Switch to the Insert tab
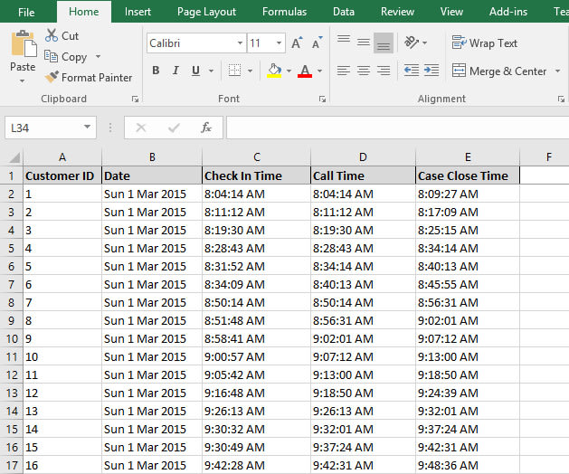 click(138, 12)
